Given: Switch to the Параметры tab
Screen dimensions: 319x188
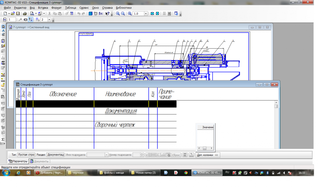Looking at the screenshot, I should 18,161.
